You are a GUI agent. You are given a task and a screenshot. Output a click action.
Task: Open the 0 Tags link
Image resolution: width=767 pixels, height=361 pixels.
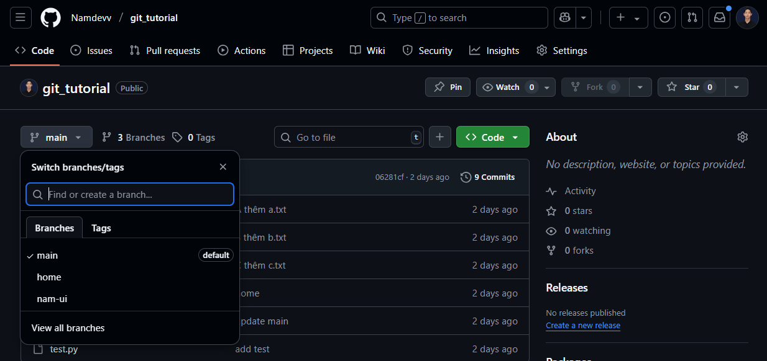(194, 137)
